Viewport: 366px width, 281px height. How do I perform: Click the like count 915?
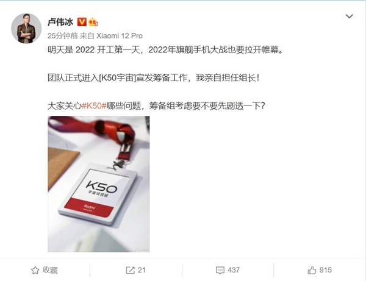coord(325,270)
